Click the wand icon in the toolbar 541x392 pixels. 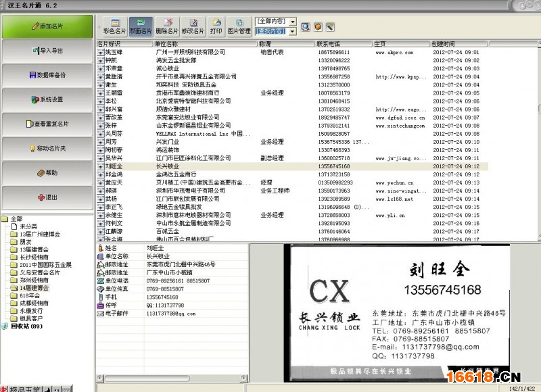[330, 26]
